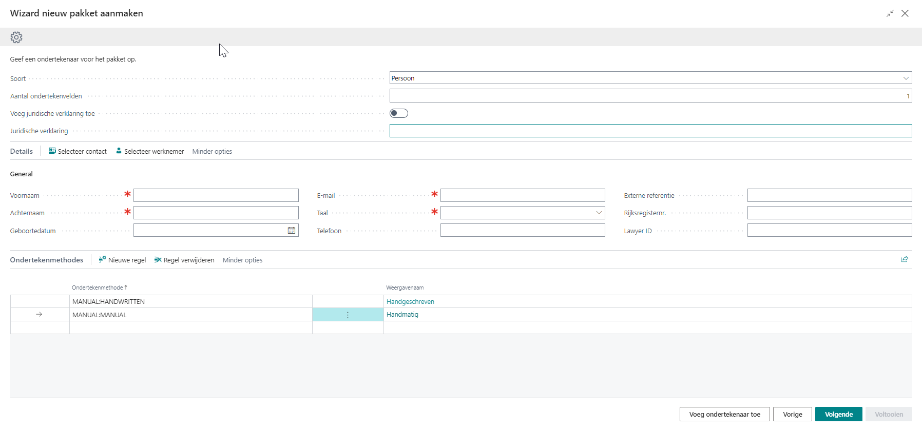Open the Handgeschreven link
The height and width of the screenshot is (431, 922).
(410, 302)
